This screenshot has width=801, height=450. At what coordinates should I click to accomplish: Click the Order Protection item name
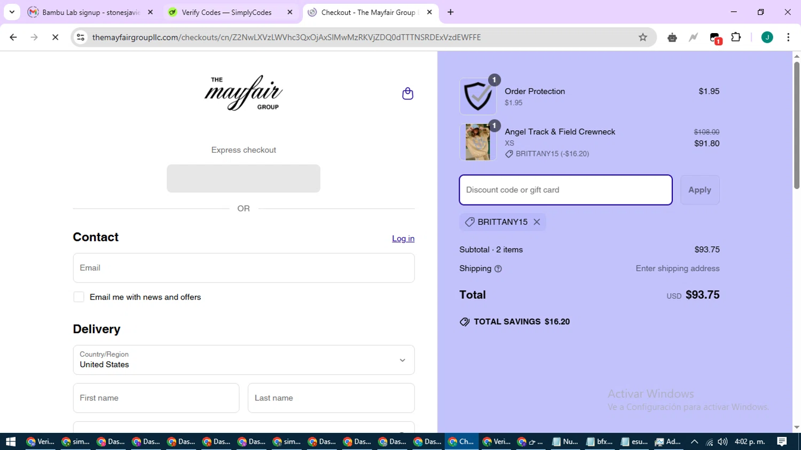coord(535,91)
